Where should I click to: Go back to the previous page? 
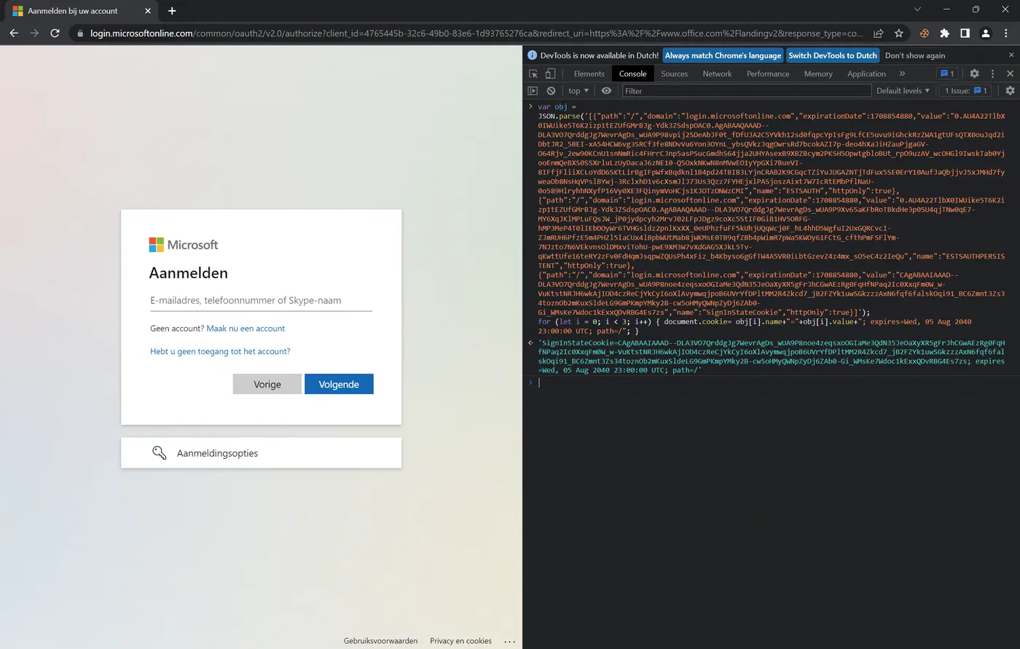[14, 34]
